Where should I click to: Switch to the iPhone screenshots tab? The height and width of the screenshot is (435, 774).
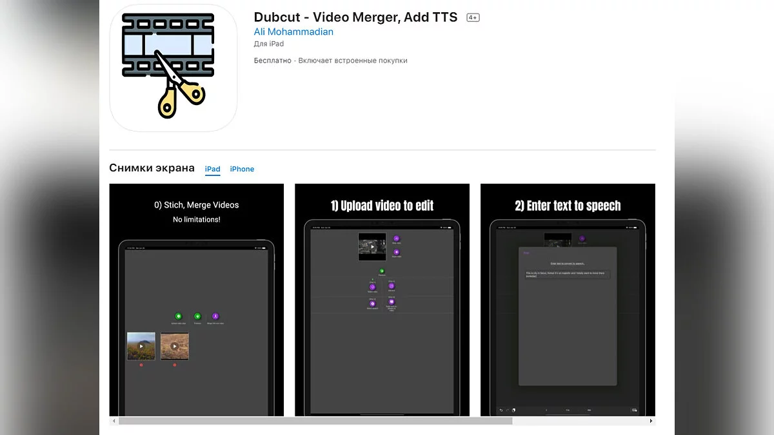[x=242, y=169]
